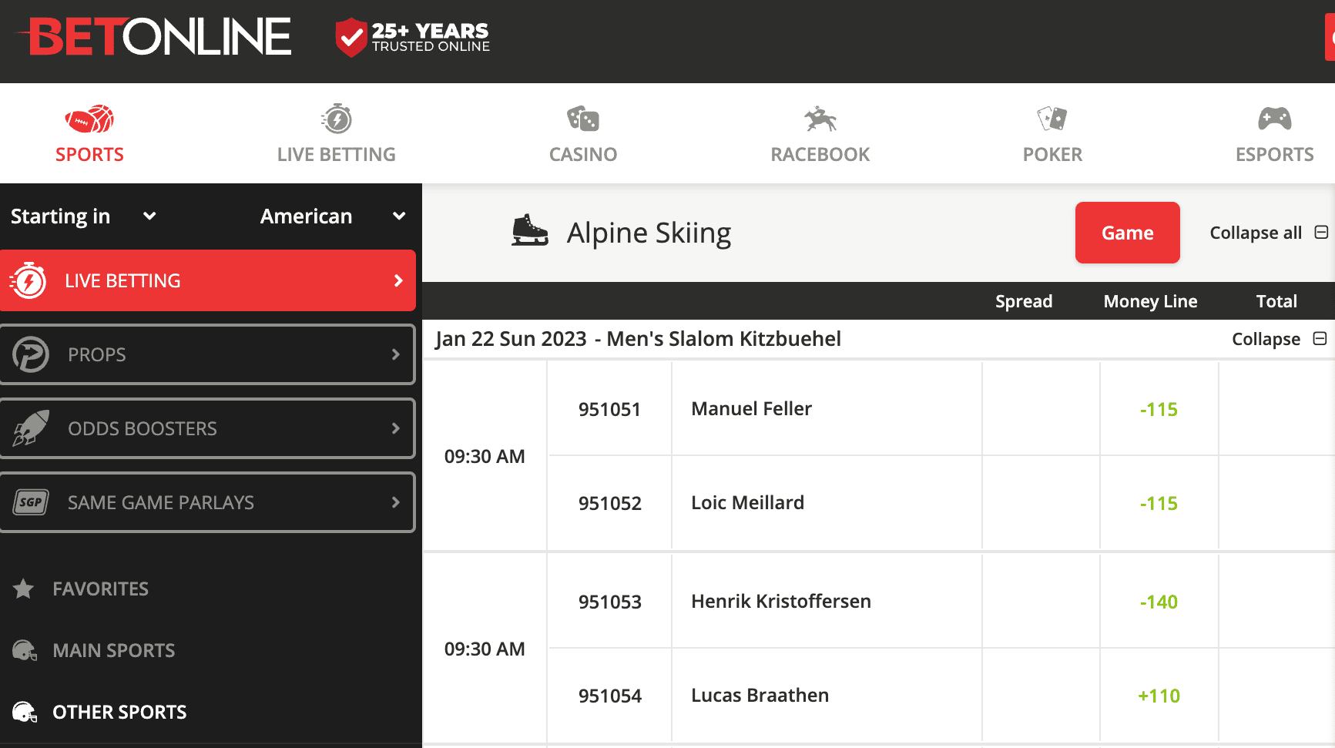Screen dimensions: 1335x748
Task: Expand the Odds Boosters chevron arrow
Action: [396, 428]
